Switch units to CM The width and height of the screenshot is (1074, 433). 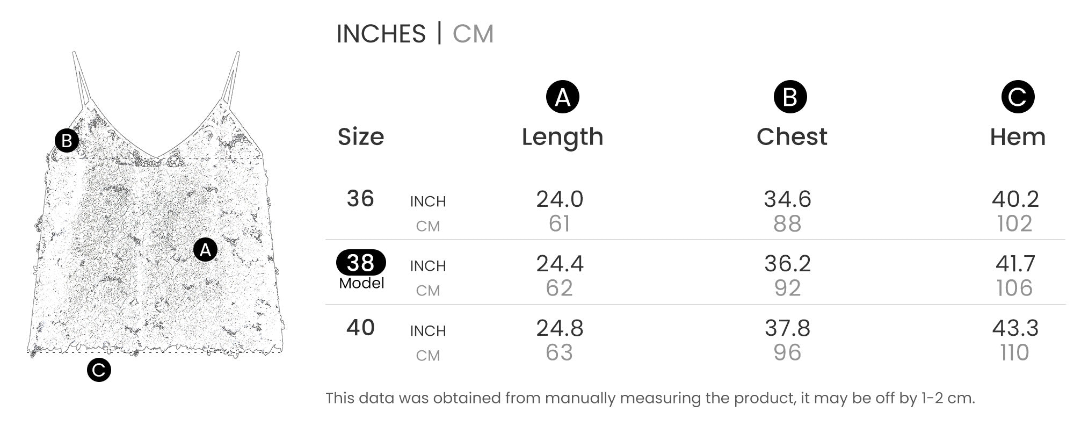(x=473, y=34)
